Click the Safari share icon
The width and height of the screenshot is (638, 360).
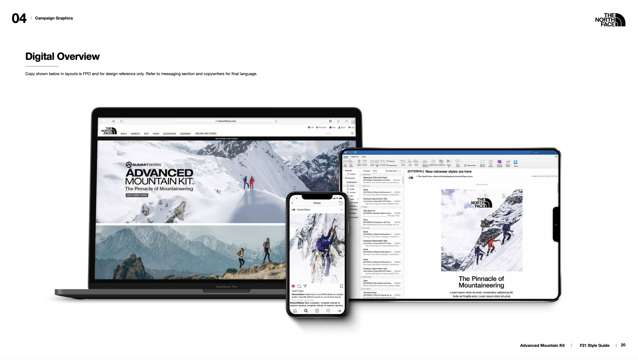point(338,121)
